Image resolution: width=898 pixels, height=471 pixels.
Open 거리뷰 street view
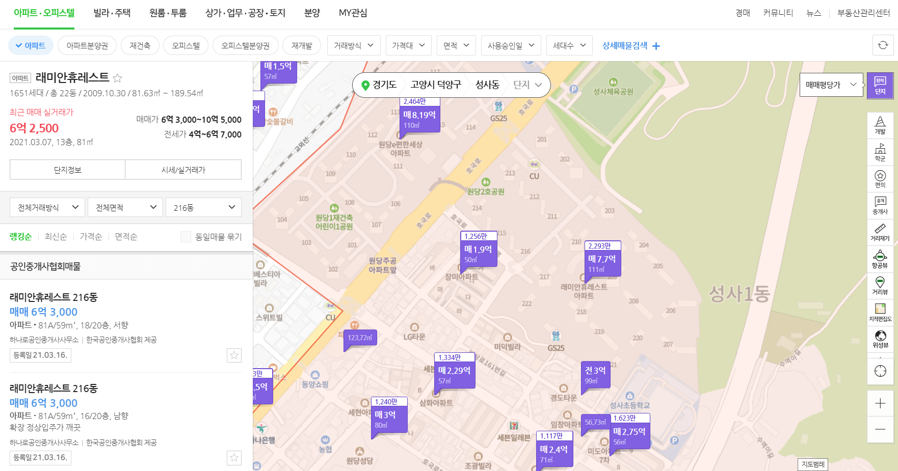(x=880, y=286)
